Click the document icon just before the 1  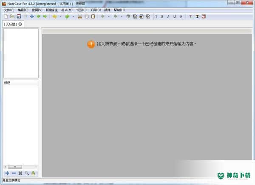(x=148, y=17)
